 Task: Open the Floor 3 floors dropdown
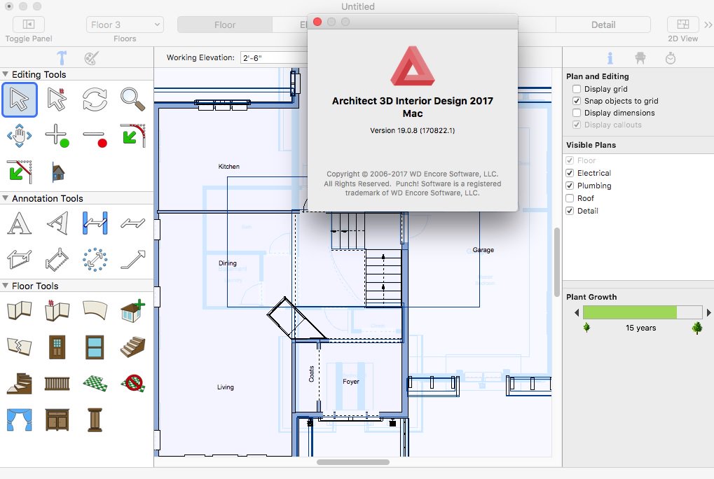125,25
